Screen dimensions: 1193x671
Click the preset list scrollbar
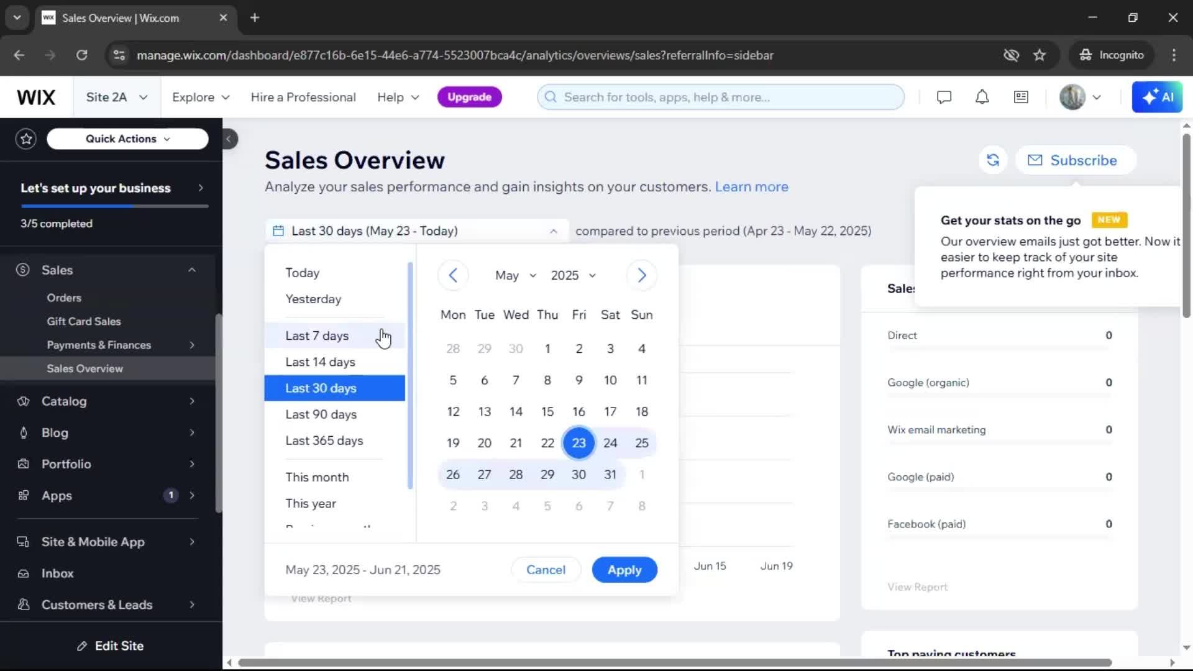point(410,376)
